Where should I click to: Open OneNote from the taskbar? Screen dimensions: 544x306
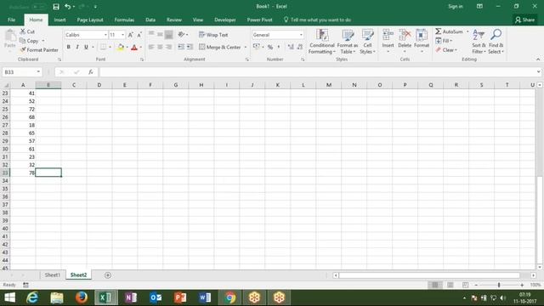click(131, 297)
